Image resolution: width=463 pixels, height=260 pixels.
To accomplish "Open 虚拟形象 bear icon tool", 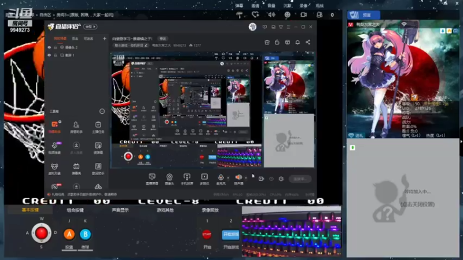I will pos(54,169).
